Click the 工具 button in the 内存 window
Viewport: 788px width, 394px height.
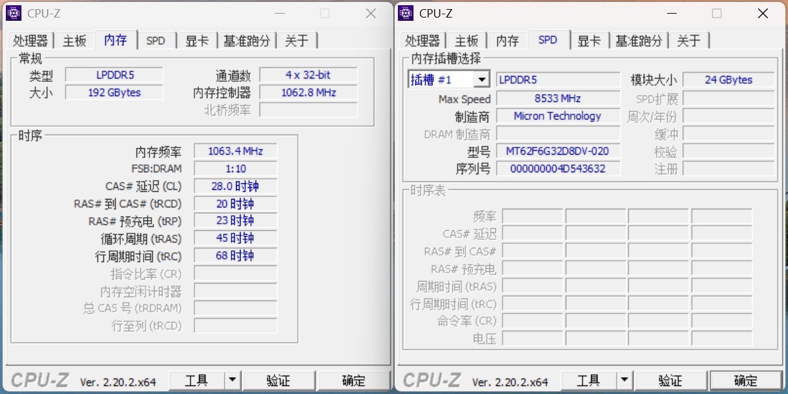196,380
